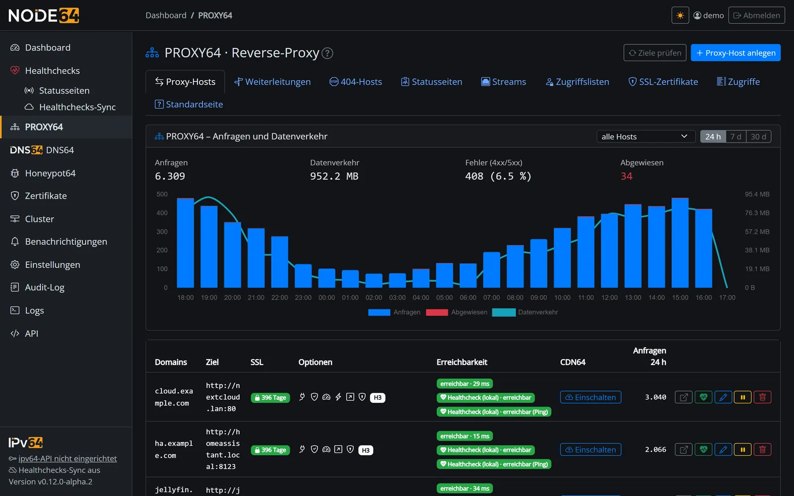This screenshot has height=496, width=794.
Task: Open the 404-Hosts tab
Action: 356,82
